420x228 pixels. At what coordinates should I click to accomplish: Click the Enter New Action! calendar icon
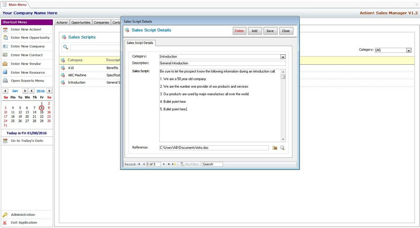(5, 30)
